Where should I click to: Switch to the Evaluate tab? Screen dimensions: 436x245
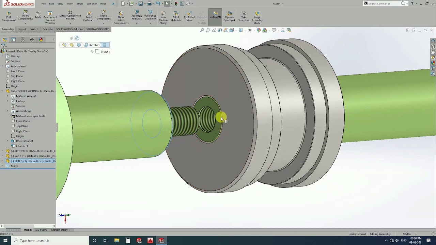[47, 29]
